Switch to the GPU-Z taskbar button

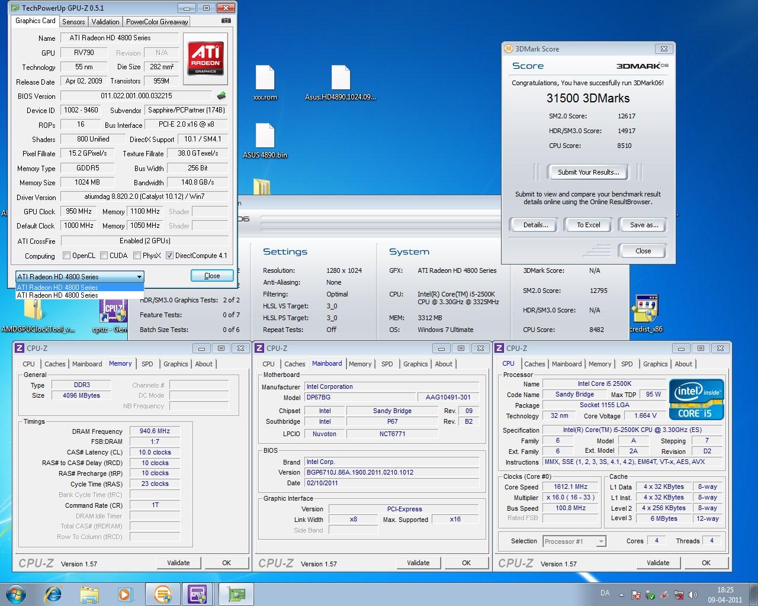tap(237, 594)
